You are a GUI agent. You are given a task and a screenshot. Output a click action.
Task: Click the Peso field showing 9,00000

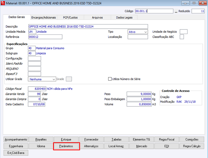(x=139, y=94)
